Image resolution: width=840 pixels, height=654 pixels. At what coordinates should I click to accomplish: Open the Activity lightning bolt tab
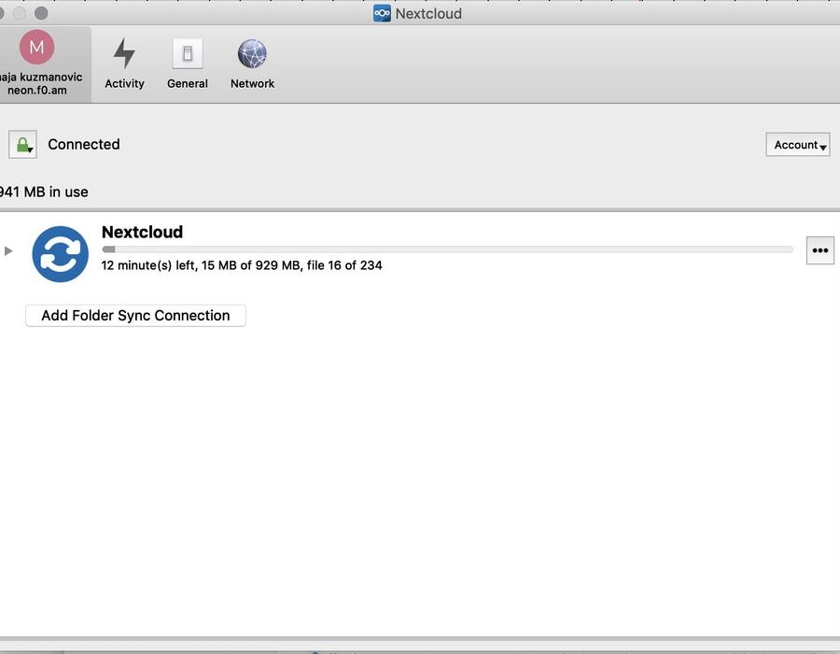pos(124,53)
